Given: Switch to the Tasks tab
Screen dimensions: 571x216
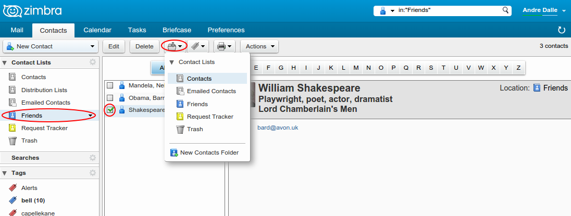Looking at the screenshot, I should coord(137,30).
